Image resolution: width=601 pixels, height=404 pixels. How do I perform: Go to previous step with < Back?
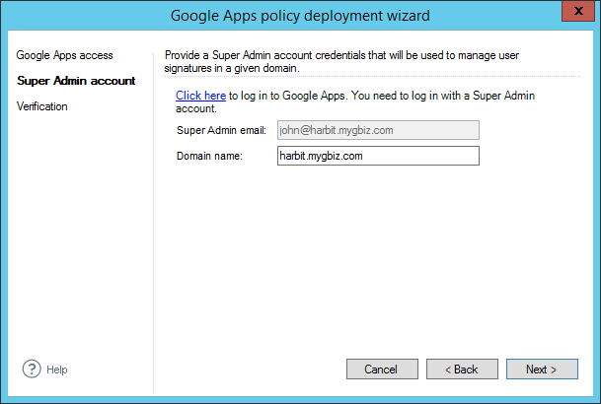point(462,370)
